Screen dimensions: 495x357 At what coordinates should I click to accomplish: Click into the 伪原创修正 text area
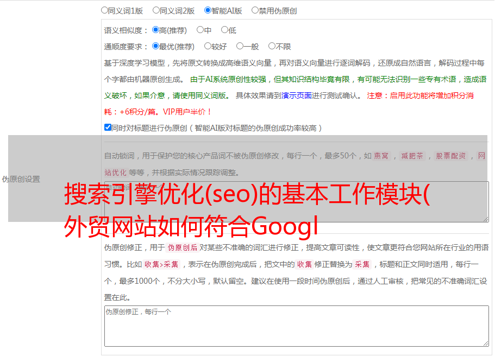click(297, 326)
